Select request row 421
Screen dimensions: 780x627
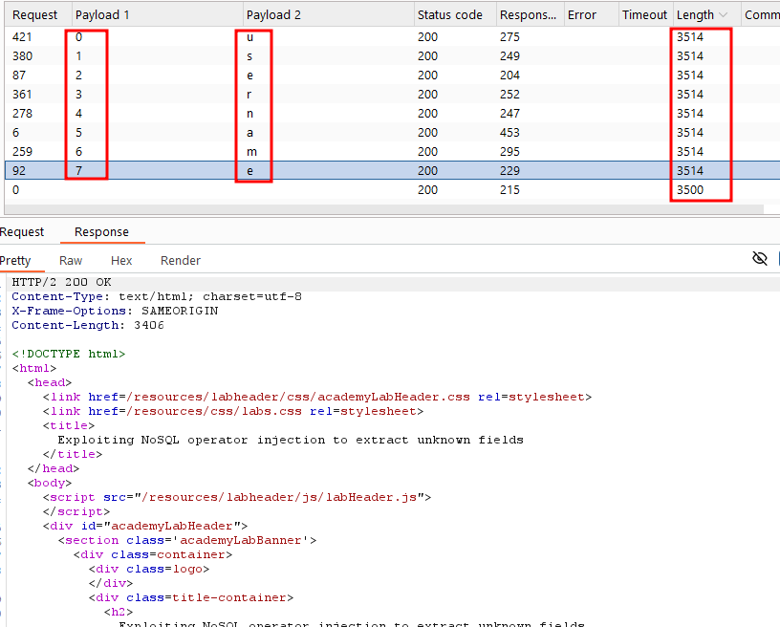pyautogui.click(x=392, y=36)
